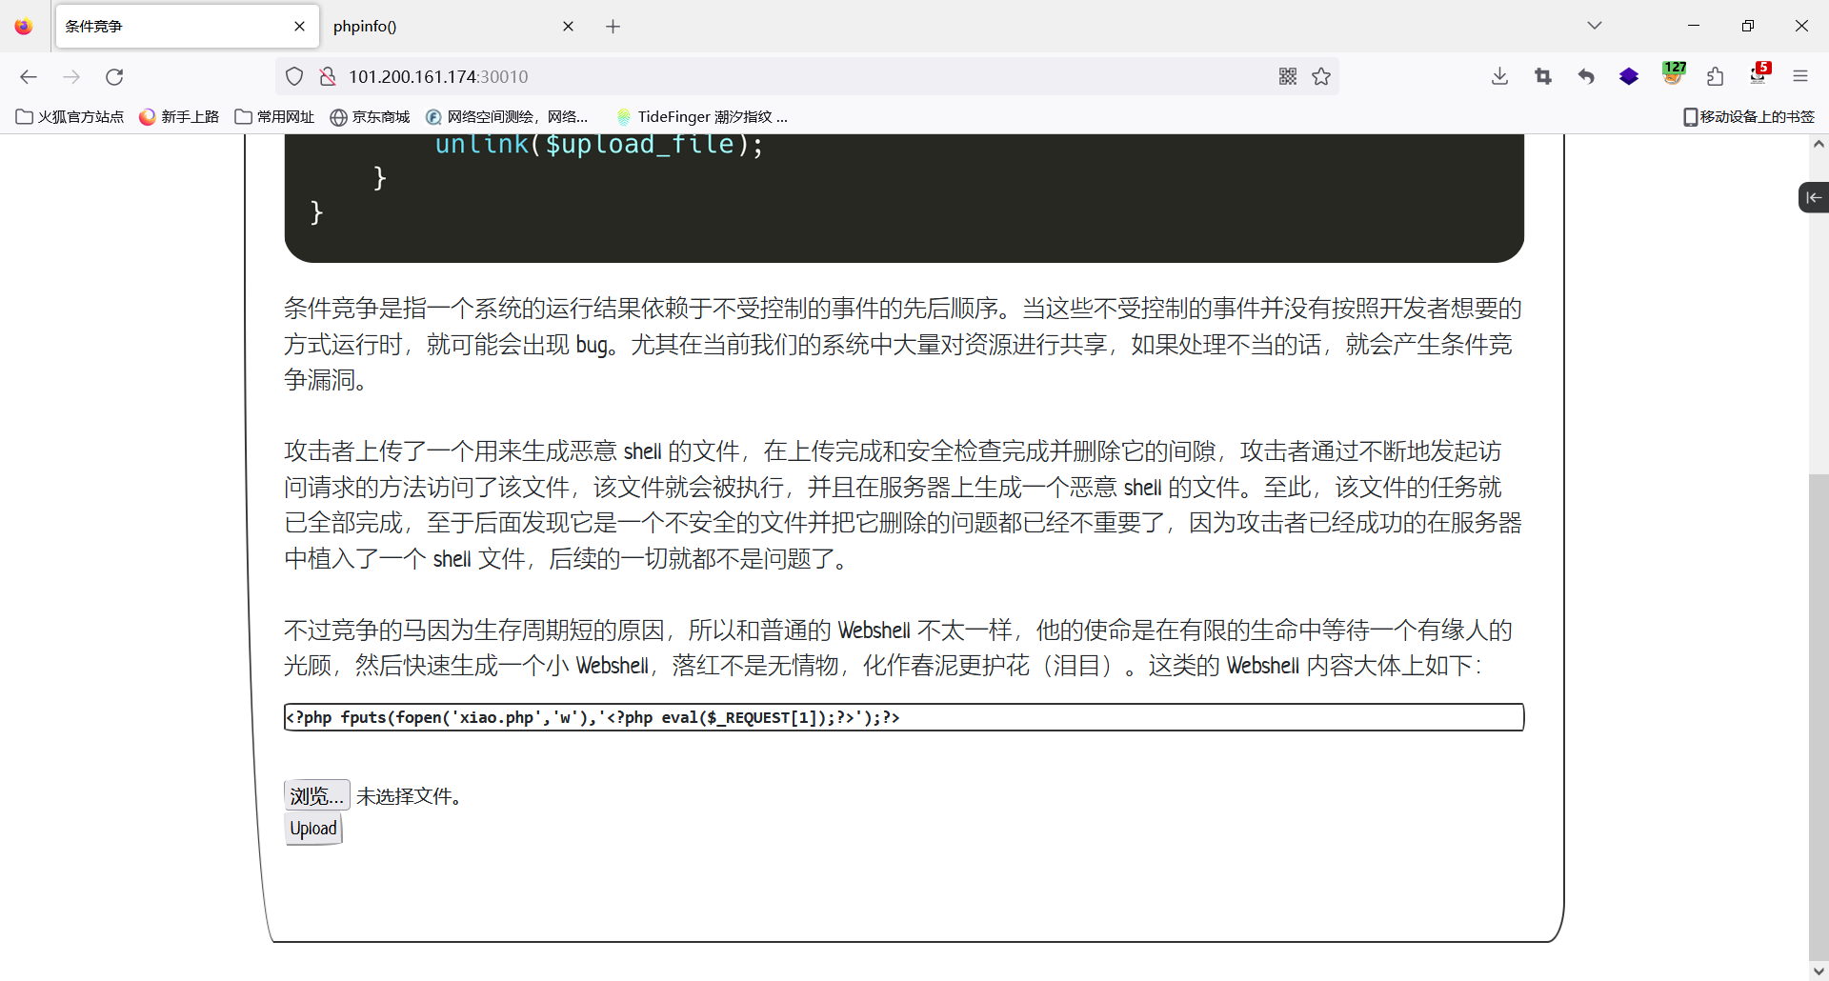1829x981 pixels.
Task: Open Firefox application hamburger menu
Action: tap(1800, 76)
